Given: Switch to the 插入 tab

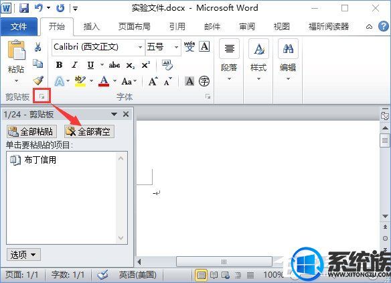Looking at the screenshot, I should 92,26.
